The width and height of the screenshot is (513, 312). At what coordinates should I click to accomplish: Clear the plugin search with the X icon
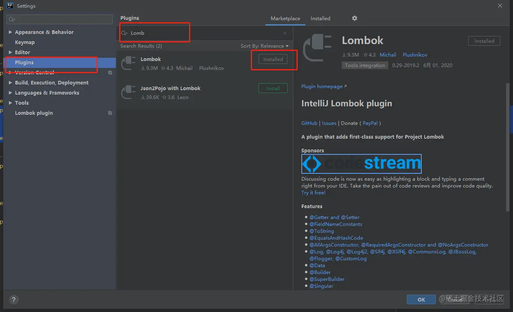click(x=285, y=33)
